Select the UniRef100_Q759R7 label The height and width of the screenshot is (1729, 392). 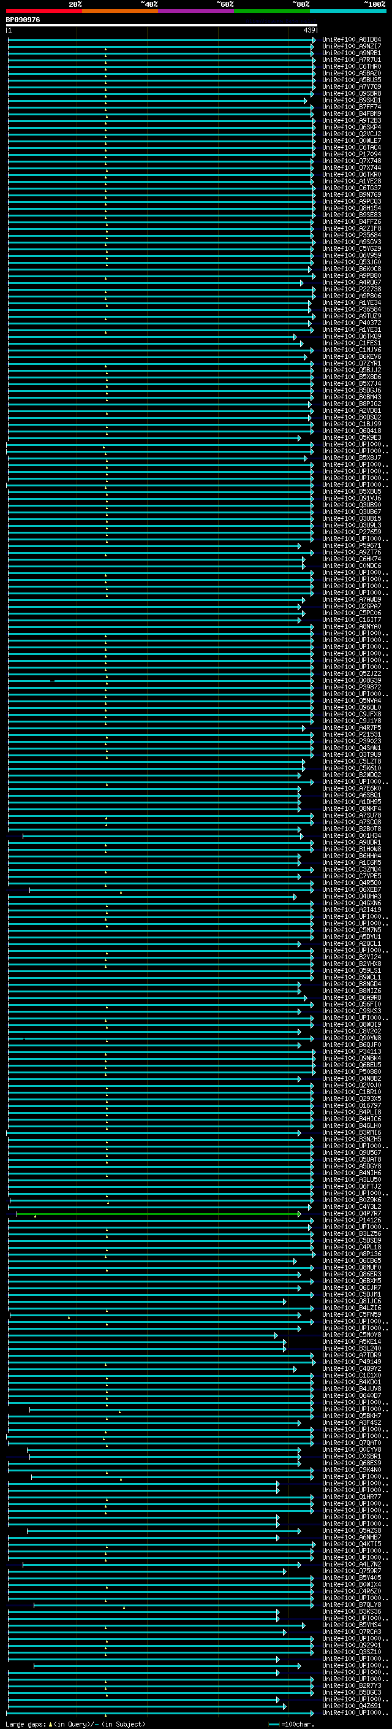coord(352,1571)
